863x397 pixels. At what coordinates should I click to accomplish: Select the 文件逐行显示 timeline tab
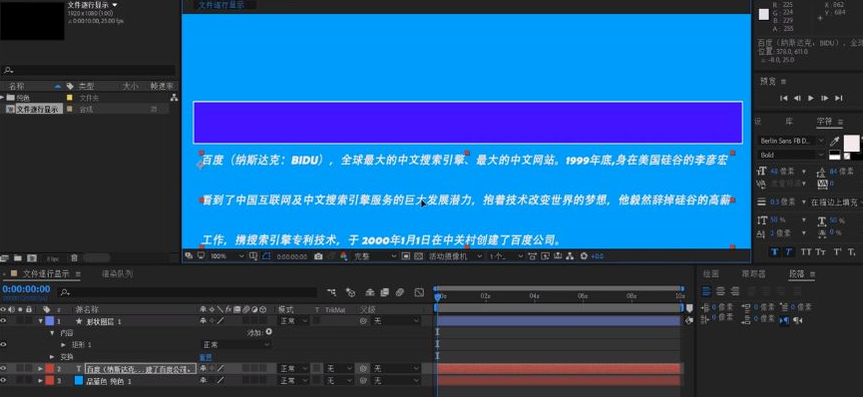[46, 273]
